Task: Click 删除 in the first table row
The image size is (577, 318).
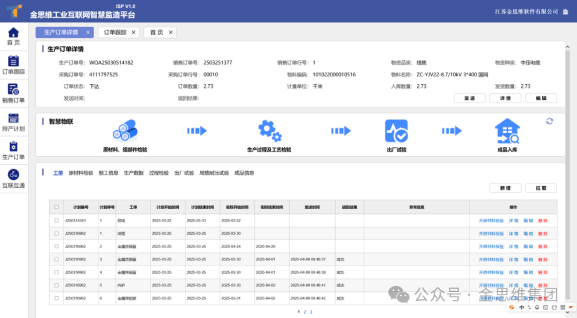Action: coord(542,220)
